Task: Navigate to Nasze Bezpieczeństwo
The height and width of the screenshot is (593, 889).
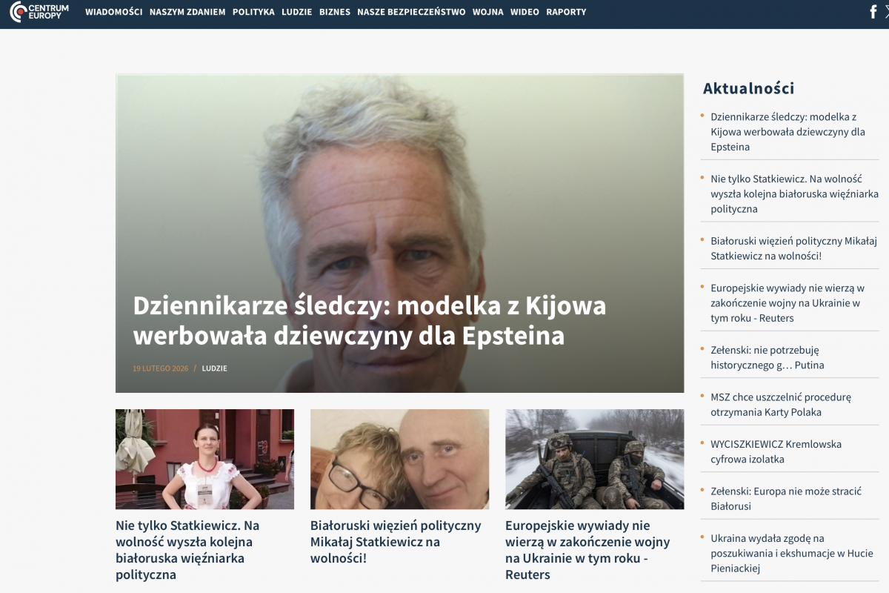Action: [411, 12]
